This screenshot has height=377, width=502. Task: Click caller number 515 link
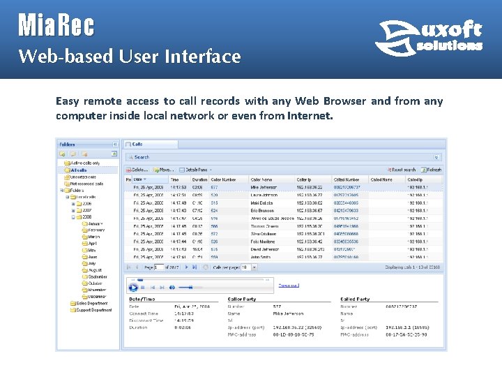pyautogui.click(x=214, y=203)
